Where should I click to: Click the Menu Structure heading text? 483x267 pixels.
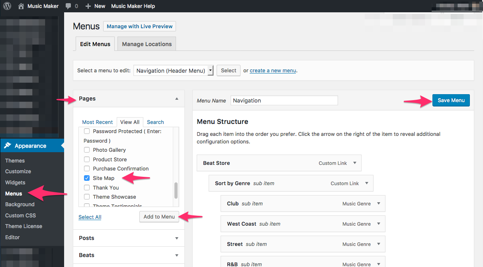click(x=223, y=122)
